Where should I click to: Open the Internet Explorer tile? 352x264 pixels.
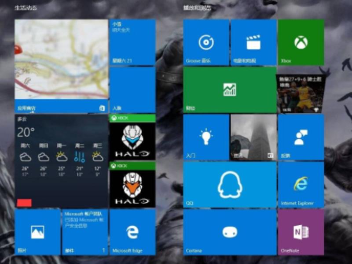301,185
